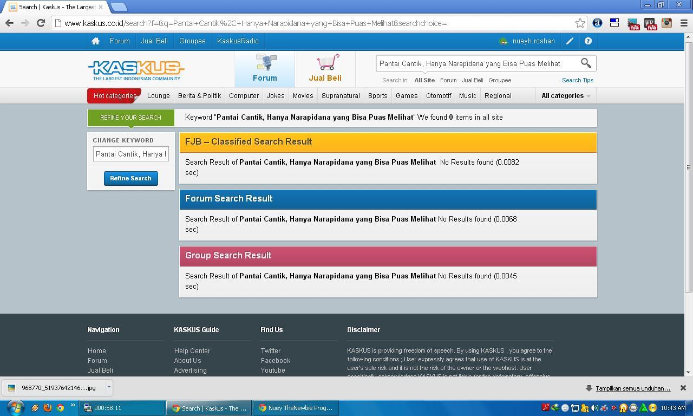
Task: Bookmark this page with the star icon
Action: tap(580, 23)
